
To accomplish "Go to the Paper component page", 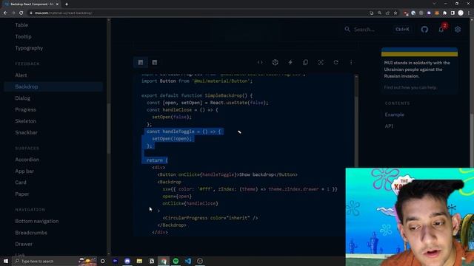I will 22,194.
